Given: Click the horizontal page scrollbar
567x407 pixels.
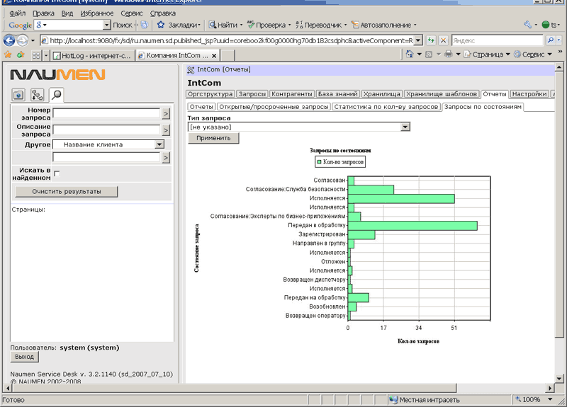Looking at the screenshot, I should [x=235, y=388].
